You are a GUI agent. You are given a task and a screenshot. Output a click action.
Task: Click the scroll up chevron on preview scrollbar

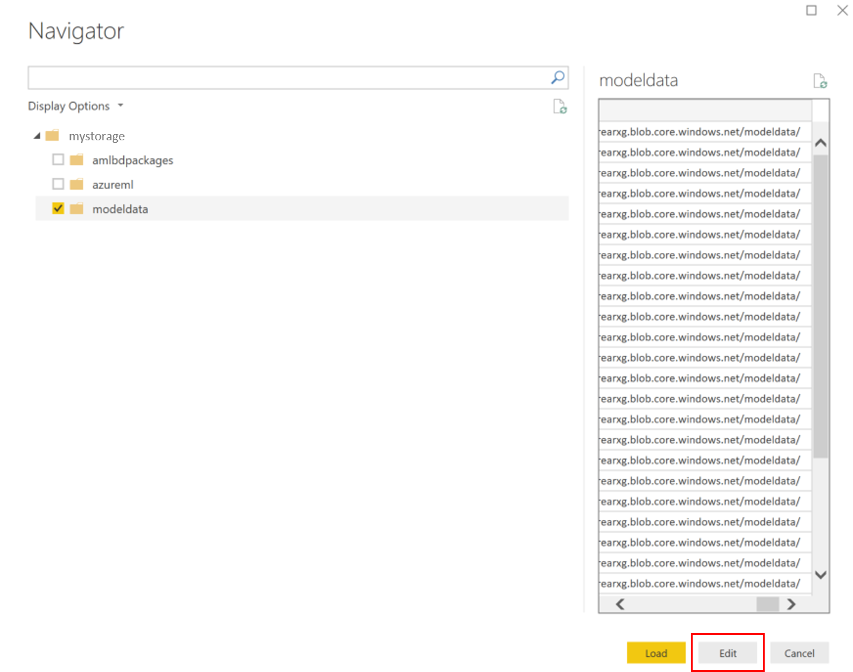tap(820, 142)
